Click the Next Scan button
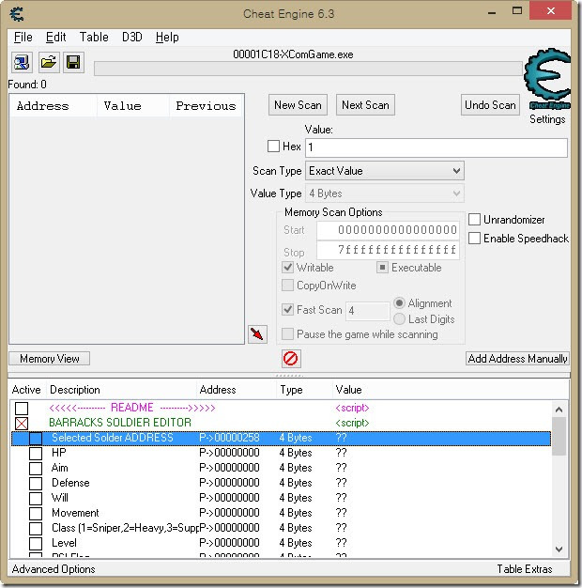The width and height of the screenshot is (582, 588). point(365,105)
